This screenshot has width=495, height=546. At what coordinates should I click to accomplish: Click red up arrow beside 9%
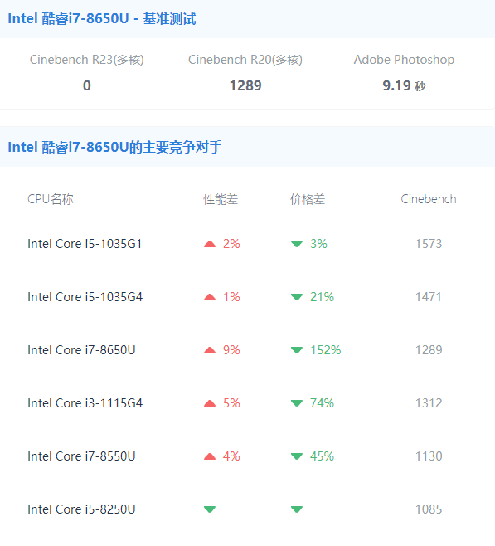[x=210, y=350]
